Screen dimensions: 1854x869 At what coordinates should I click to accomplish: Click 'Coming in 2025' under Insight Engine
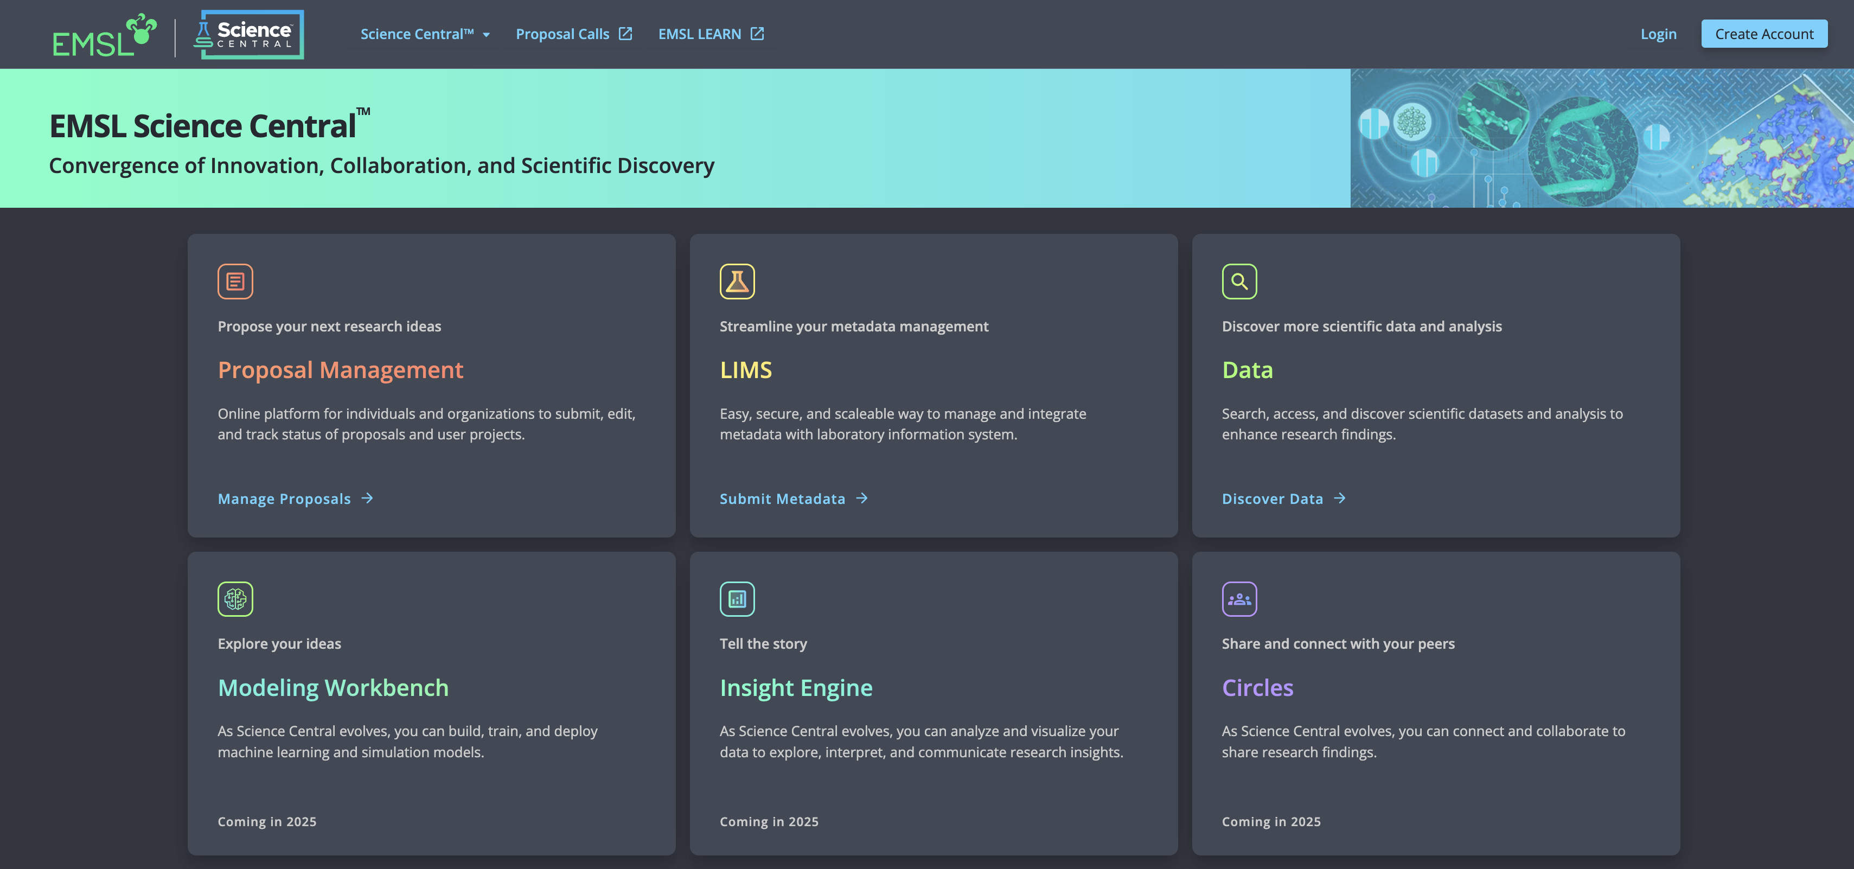point(769,821)
